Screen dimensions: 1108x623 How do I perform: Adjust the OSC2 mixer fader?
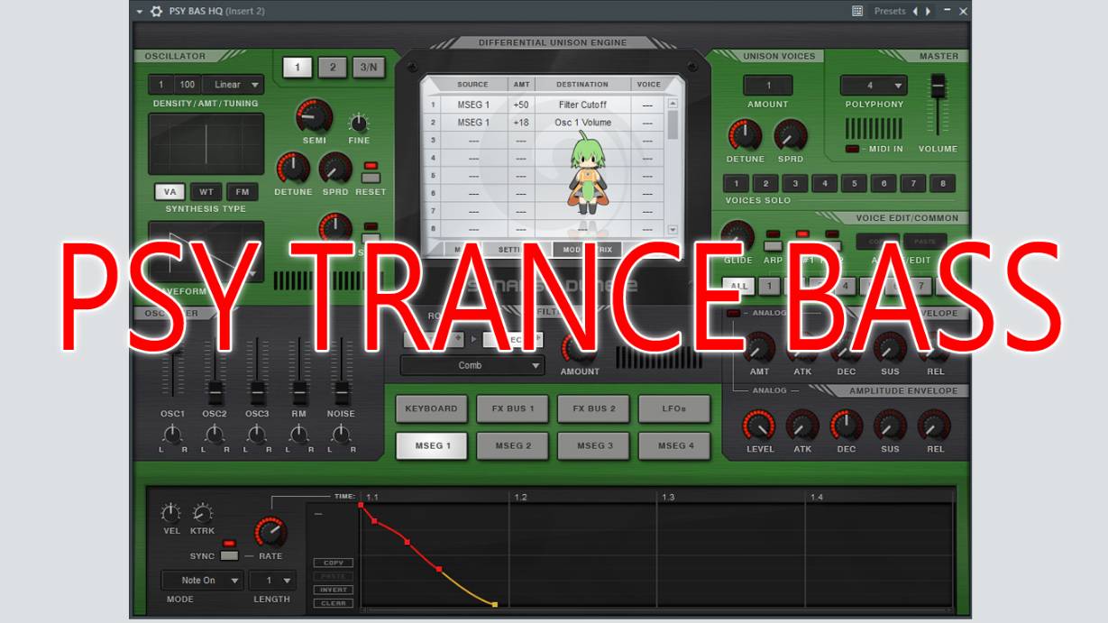[215, 392]
